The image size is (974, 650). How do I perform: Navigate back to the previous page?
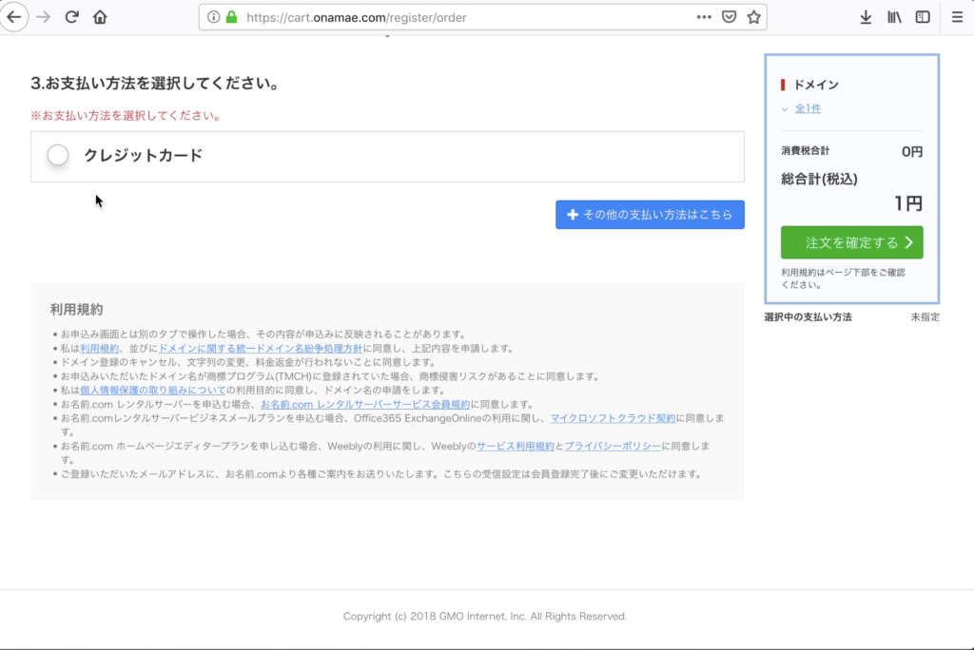pos(13,16)
